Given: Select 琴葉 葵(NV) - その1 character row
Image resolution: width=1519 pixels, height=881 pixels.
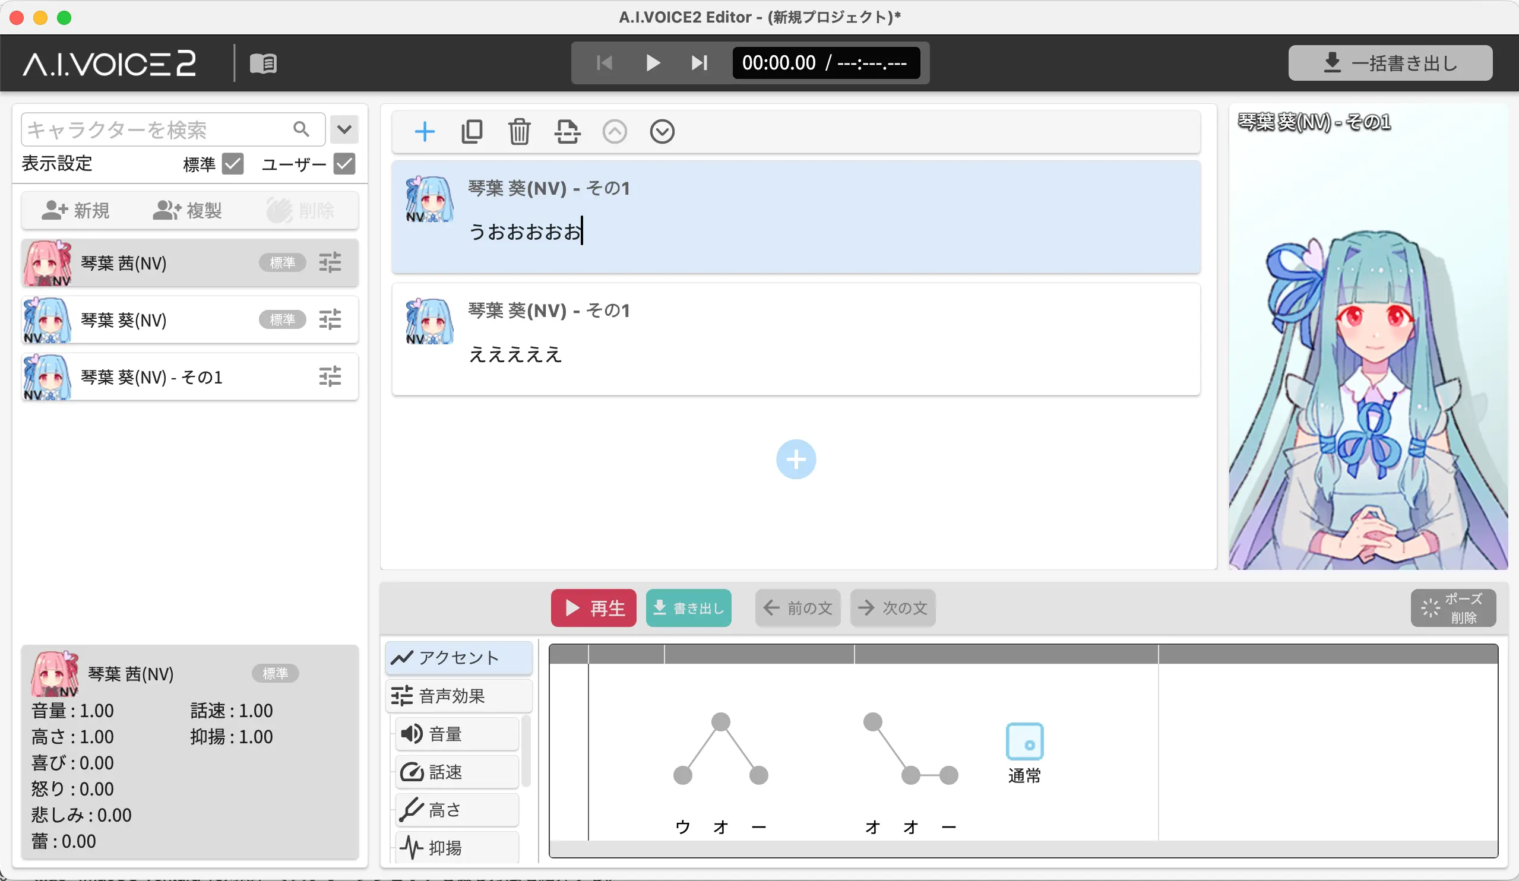Looking at the screenshot, I should [190, 376].
